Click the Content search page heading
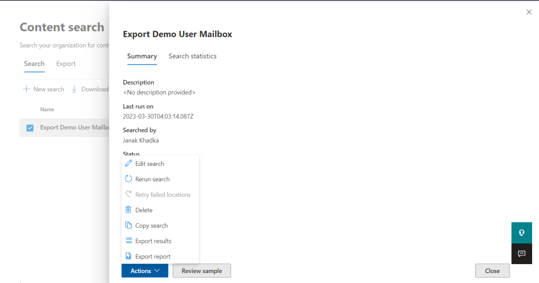 pyautogui.click(x=62, y=27)
